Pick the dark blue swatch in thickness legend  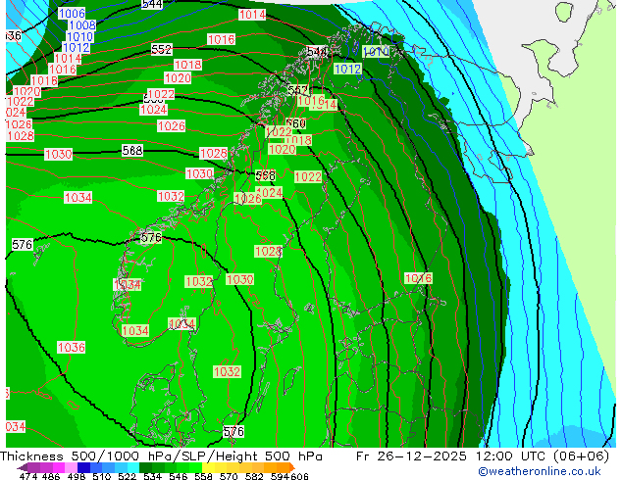point(83,467)
